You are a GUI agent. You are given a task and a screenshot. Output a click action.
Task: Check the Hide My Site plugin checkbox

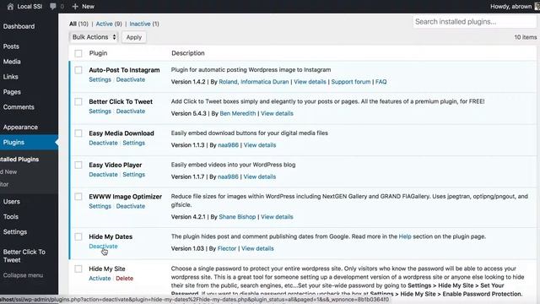(78, 269)
